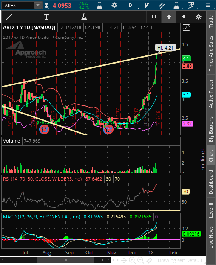The image size is (216, 265).
Task: Open the Drawing set: Default selector
Action: pos(180,260)
